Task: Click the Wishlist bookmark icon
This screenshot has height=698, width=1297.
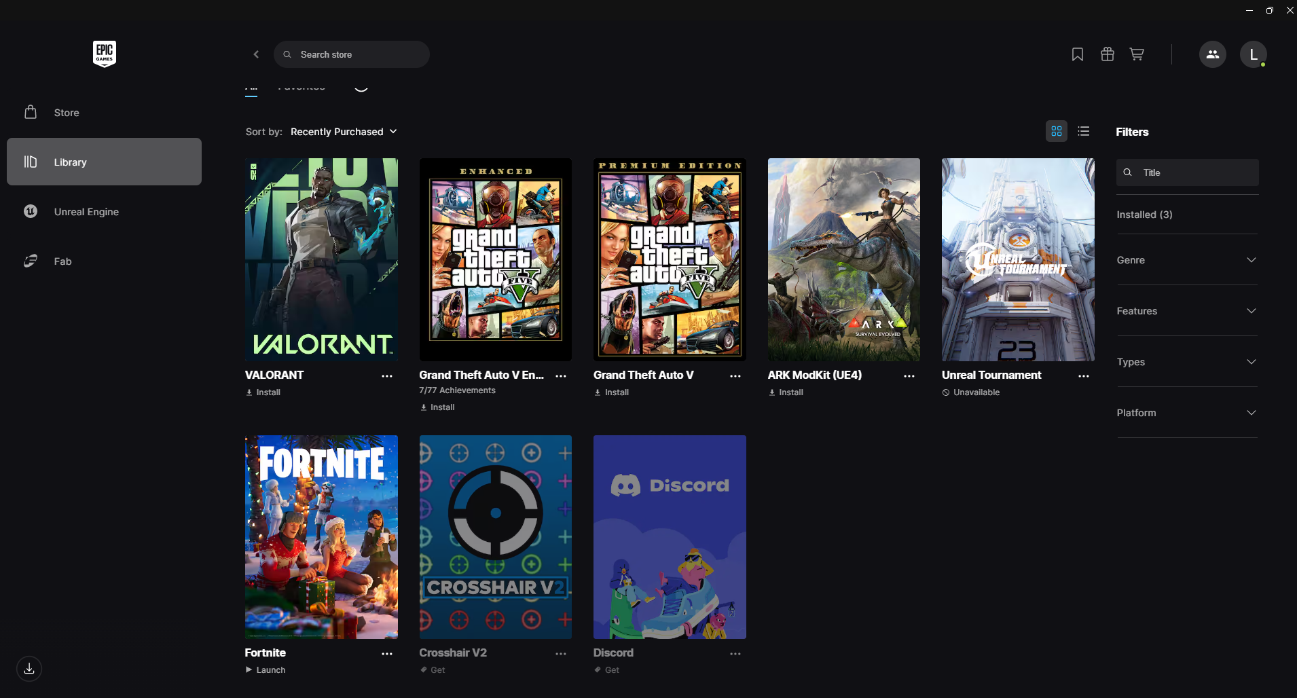Action: [x=1078, y=54]
